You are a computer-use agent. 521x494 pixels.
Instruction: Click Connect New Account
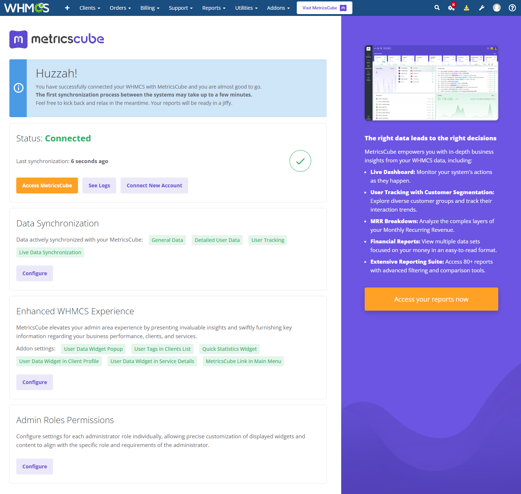[154, 186]
